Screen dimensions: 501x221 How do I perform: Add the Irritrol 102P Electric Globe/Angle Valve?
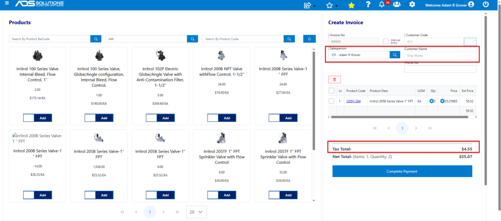point(165,118)
